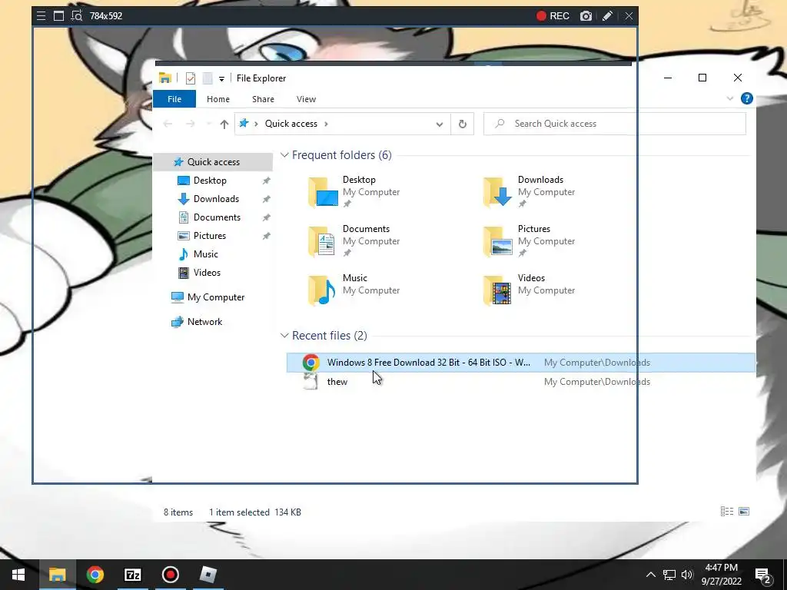Select the Downloads frequent folder icon
787x590 pixels.
(497, 192)
